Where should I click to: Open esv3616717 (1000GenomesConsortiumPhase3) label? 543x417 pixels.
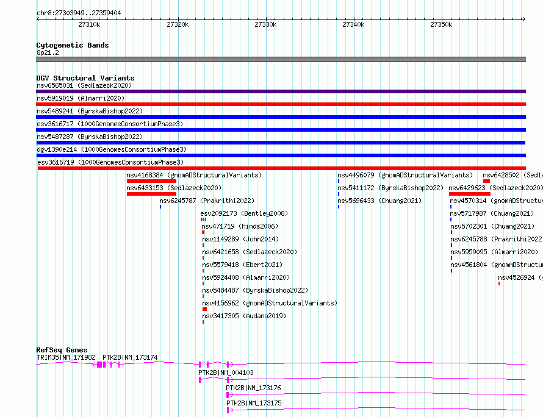coord(110,124)
